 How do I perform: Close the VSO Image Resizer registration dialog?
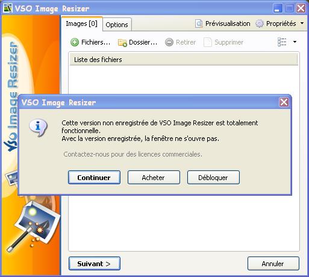pos(284,102)
